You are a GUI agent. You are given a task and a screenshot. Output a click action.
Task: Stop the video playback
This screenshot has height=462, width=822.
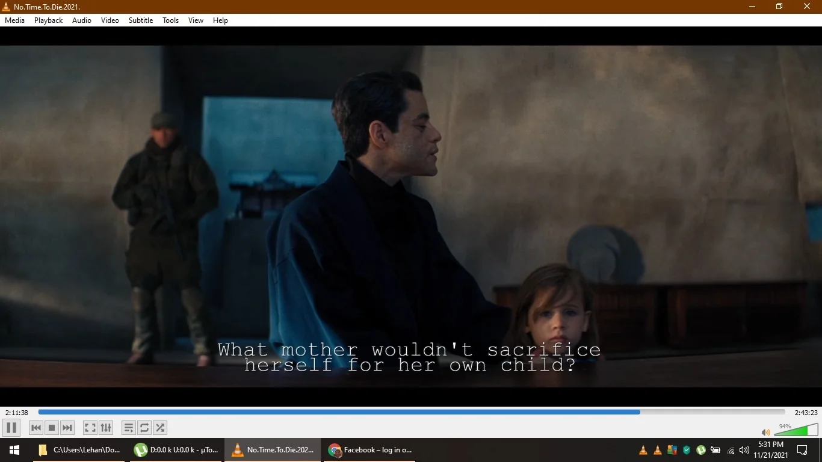[x=52, y=428]
